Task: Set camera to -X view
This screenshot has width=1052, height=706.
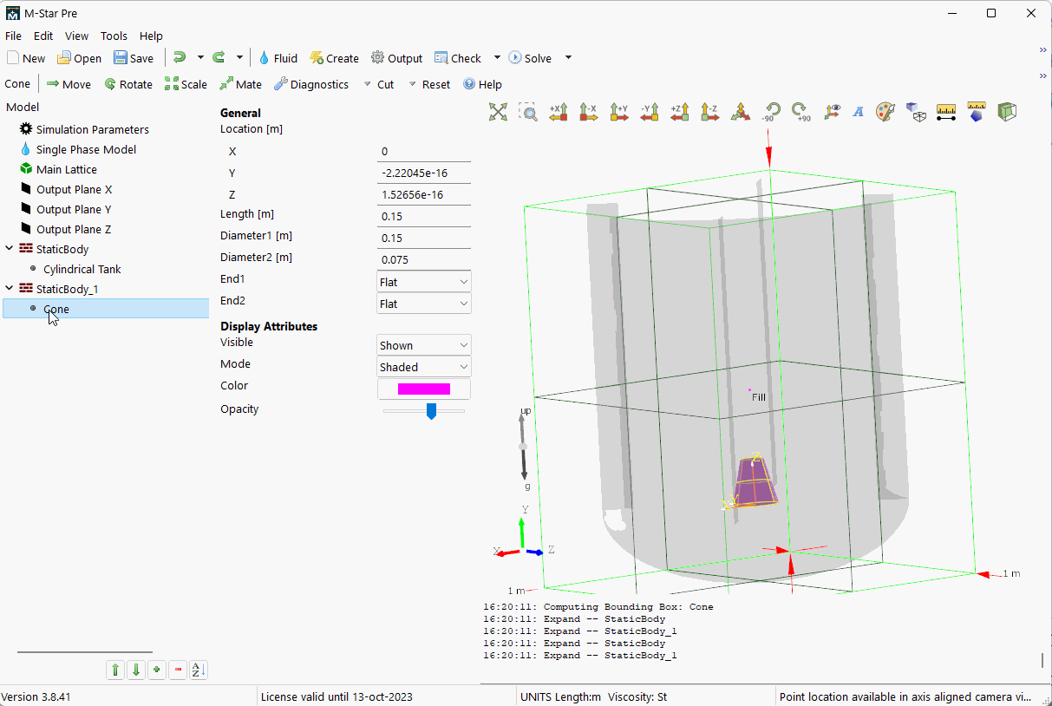Action: coord(589,111)
